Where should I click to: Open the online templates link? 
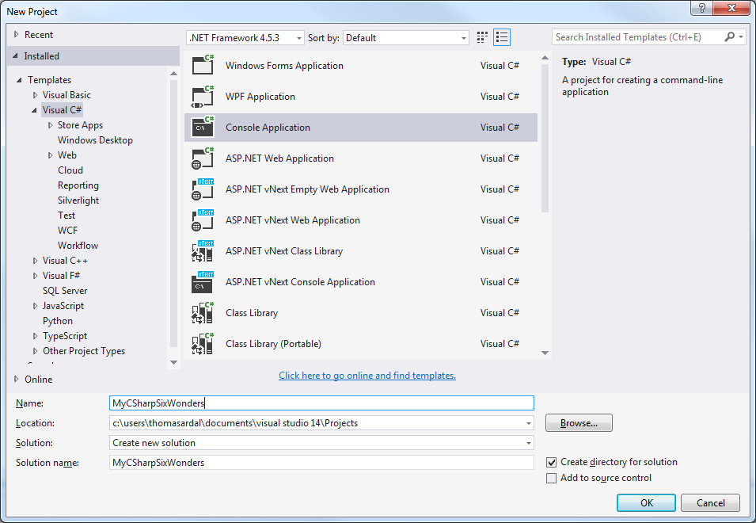(x=367, y=376)
